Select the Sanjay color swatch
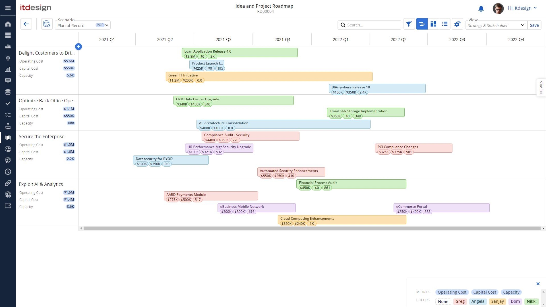546x307 pixels. pos(497,301)
